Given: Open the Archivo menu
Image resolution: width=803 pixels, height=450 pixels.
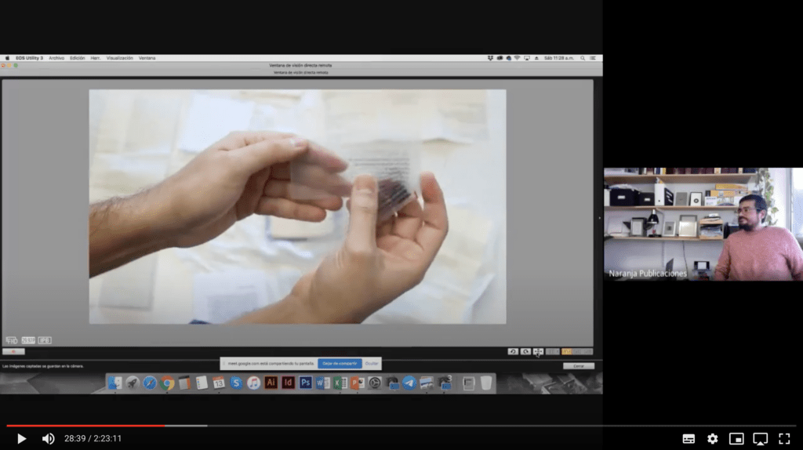Looking at the screenshot, I should tap(56, 58).
